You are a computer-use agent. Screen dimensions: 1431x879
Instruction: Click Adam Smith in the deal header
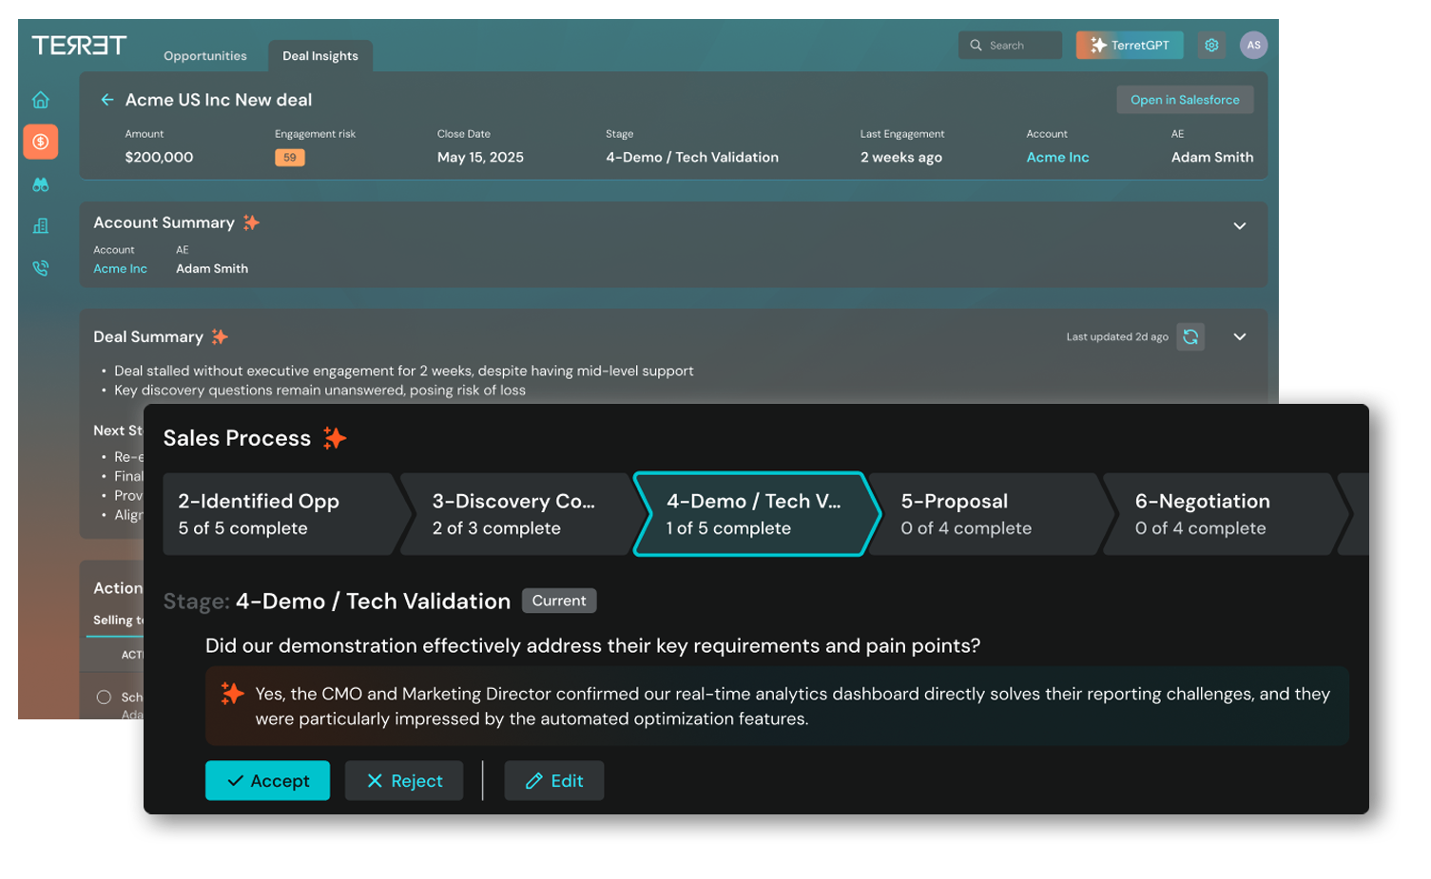click(x=1212, y=158)
